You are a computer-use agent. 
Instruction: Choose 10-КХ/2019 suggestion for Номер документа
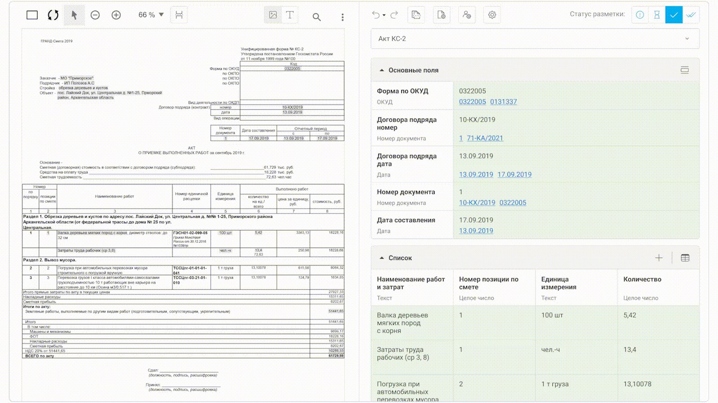tap(477, 203)
